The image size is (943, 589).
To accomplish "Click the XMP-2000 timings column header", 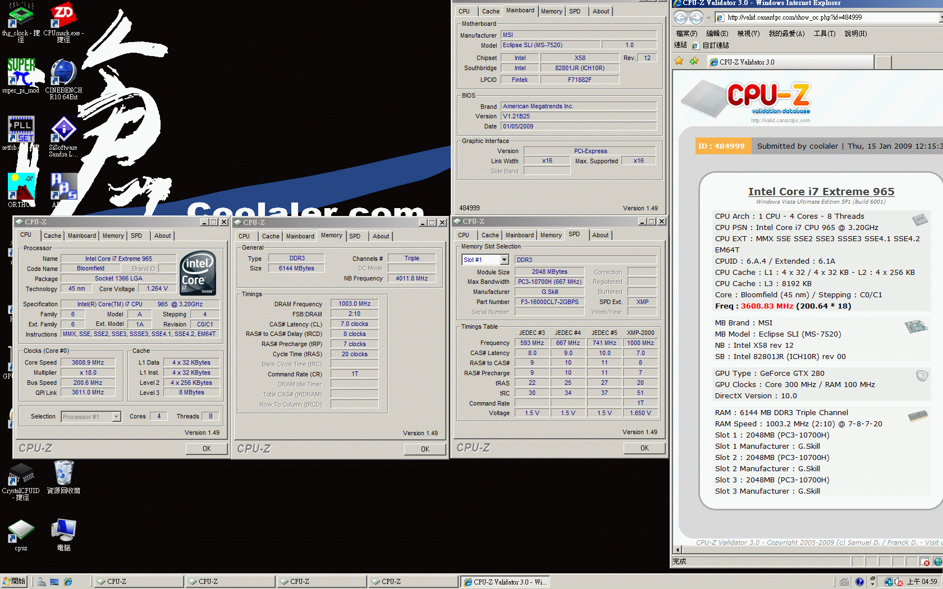I will point(640,333).
